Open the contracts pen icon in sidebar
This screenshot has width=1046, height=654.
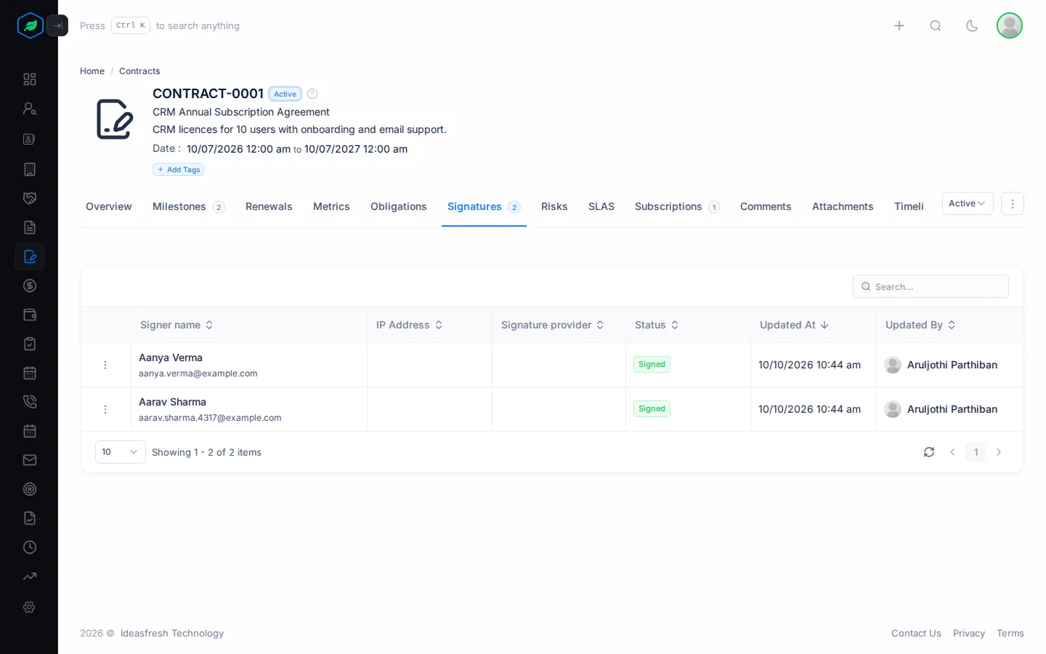30,257
